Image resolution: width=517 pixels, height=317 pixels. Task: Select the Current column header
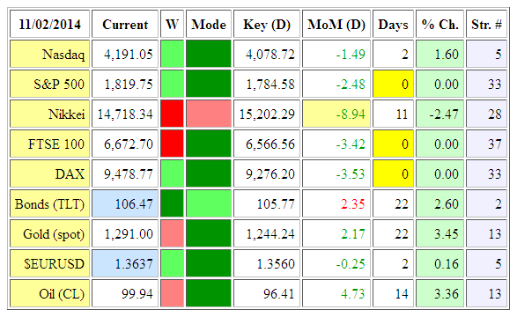pyautogui.click(x=125, y=24)
